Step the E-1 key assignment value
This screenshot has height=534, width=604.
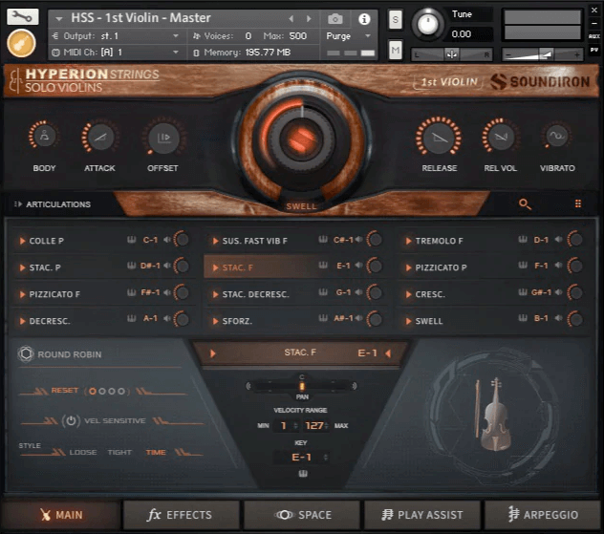pyautogui.click(x=326, y=457)
